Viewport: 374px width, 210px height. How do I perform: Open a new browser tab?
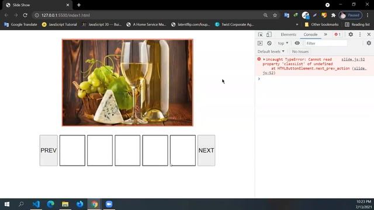(x=79, y=5)
